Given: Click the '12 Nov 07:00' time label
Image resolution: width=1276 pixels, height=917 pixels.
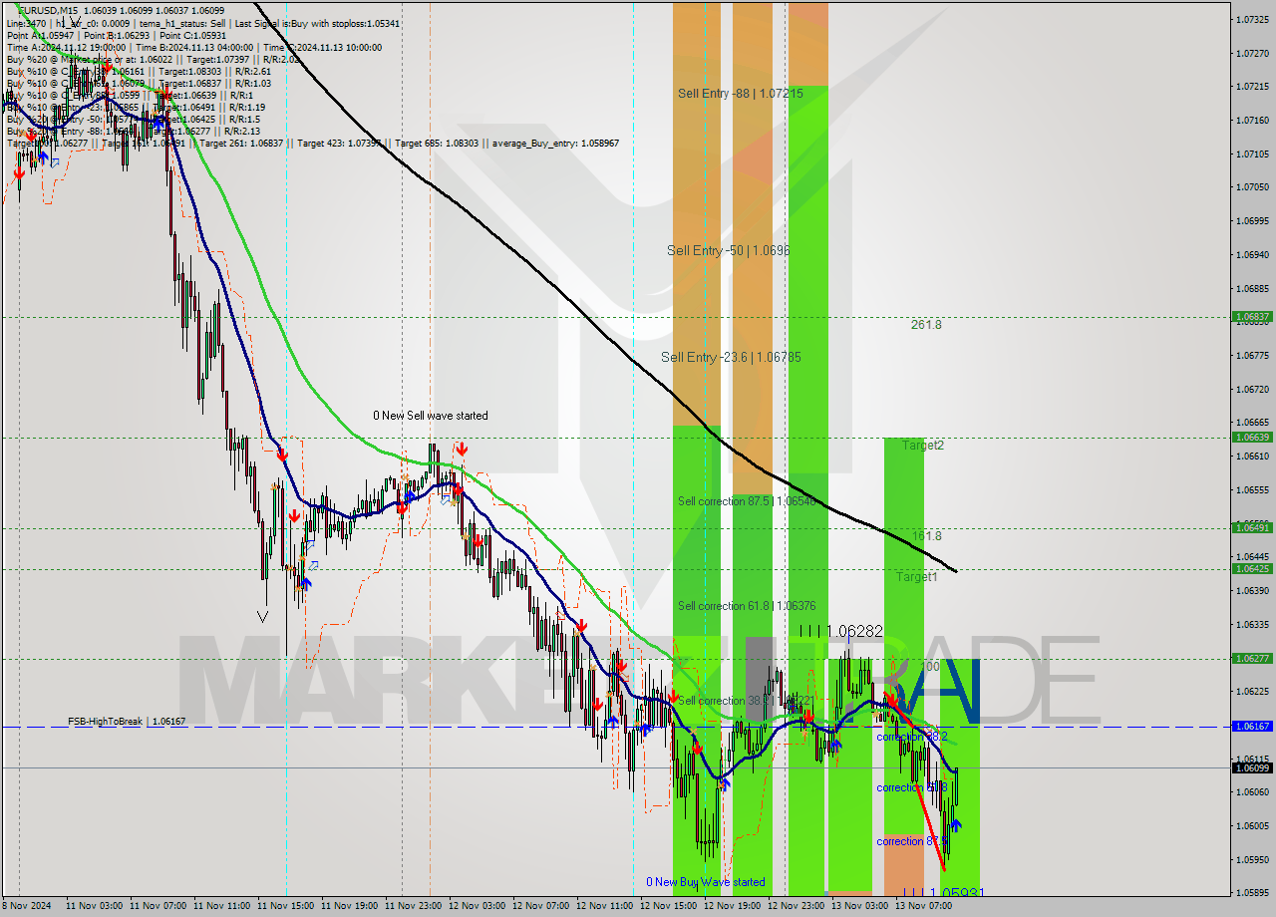Looking at the screenshot, I should [x=541, y=906].
